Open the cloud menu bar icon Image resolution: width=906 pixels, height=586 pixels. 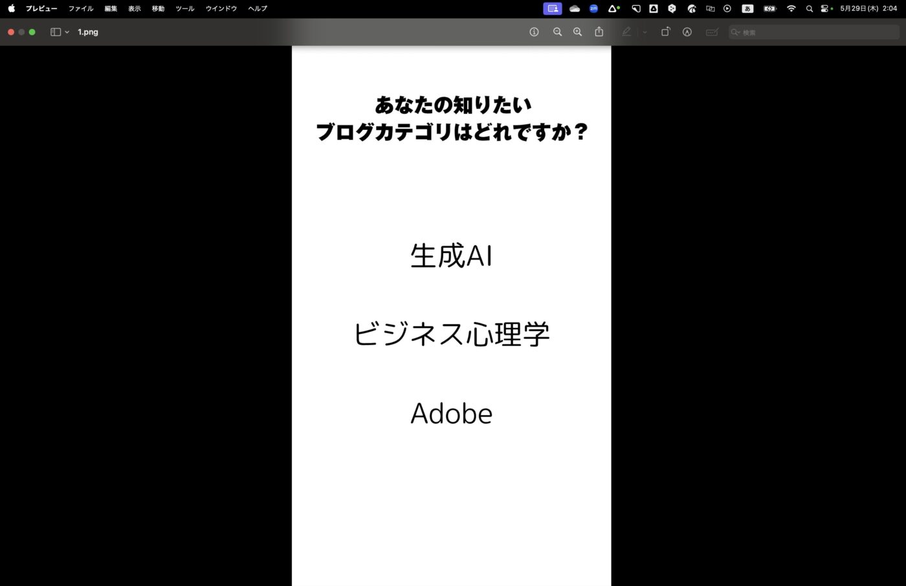point(574,8)
